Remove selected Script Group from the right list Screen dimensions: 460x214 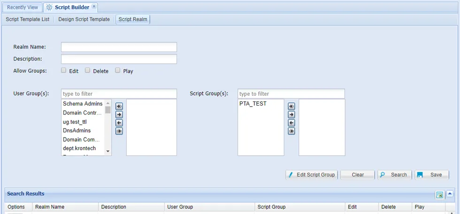(x=291, y=122)
